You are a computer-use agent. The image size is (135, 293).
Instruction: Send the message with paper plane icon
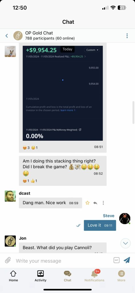coord(127,260)
